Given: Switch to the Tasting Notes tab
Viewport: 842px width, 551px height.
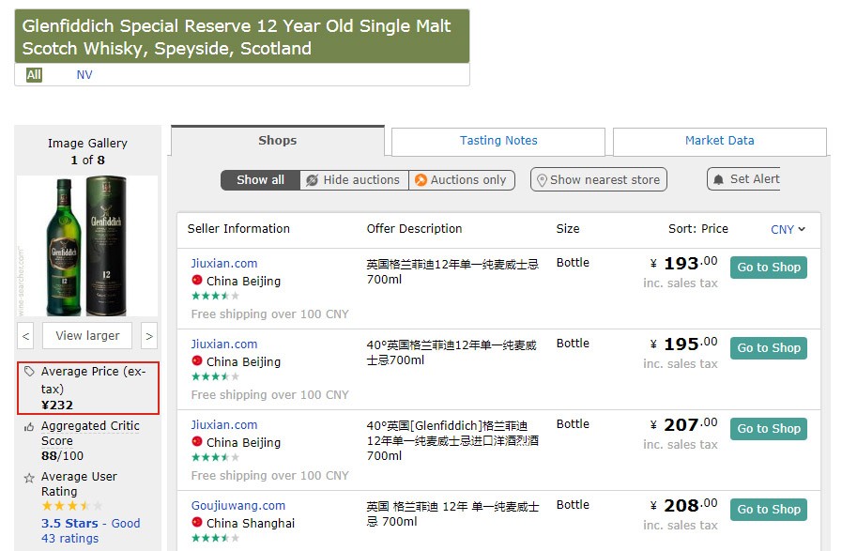Looking at the screenshot, I should pos(498,141).
